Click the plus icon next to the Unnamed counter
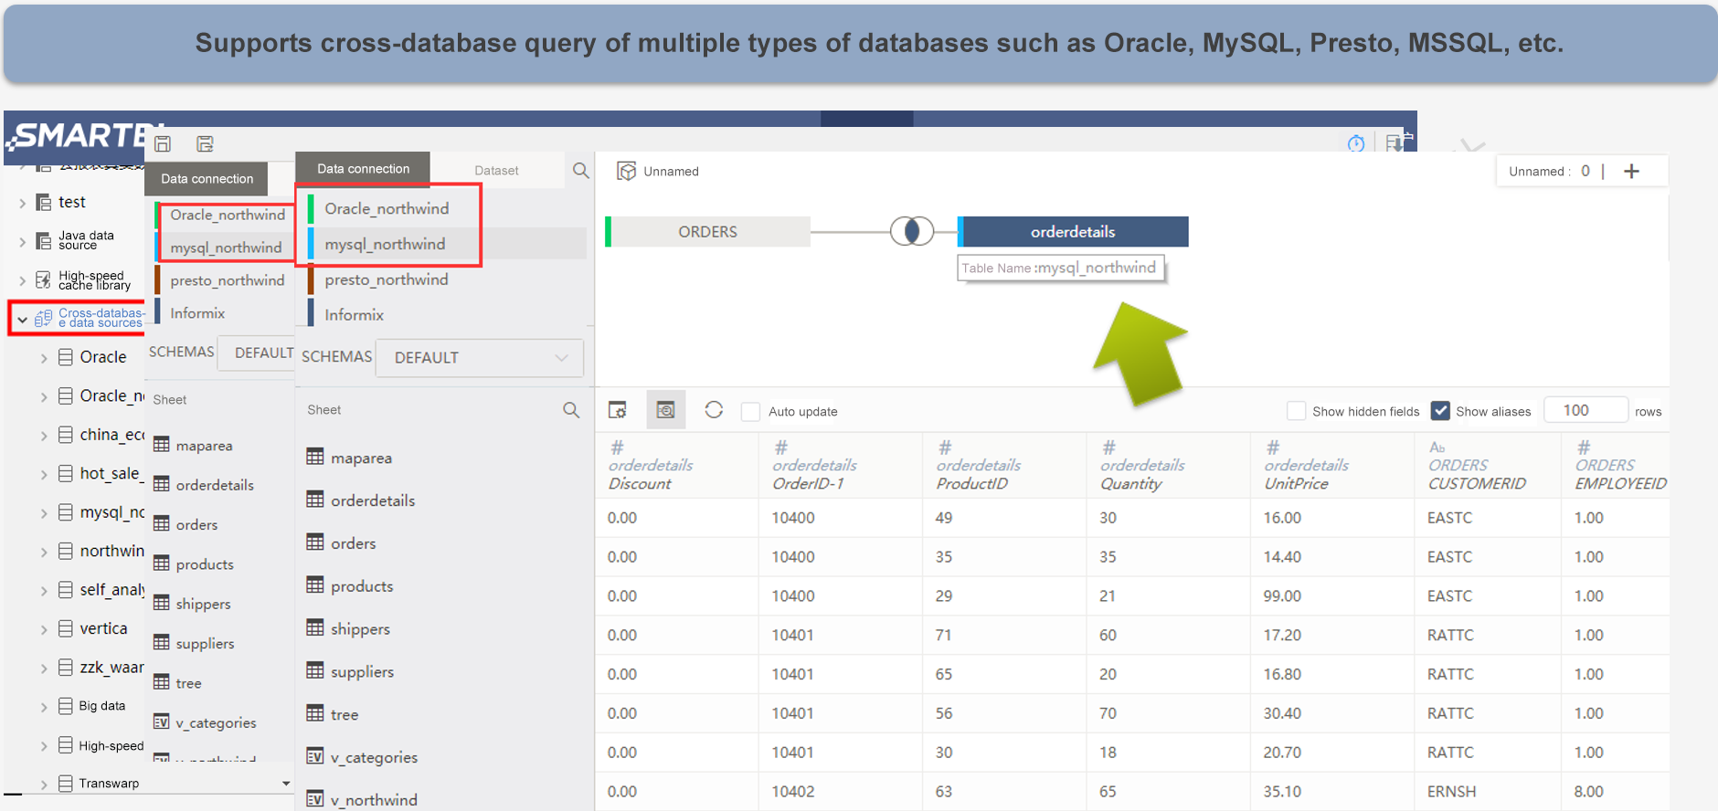1718x811 pixels. [x=1631, y=171]
